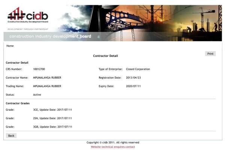Select CRS number 10012700
225x150 pixels.
[39, 69]
